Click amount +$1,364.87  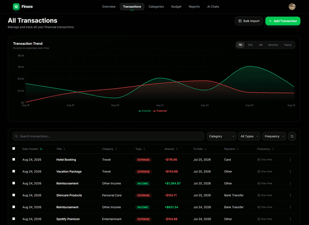tap(173, 183)
